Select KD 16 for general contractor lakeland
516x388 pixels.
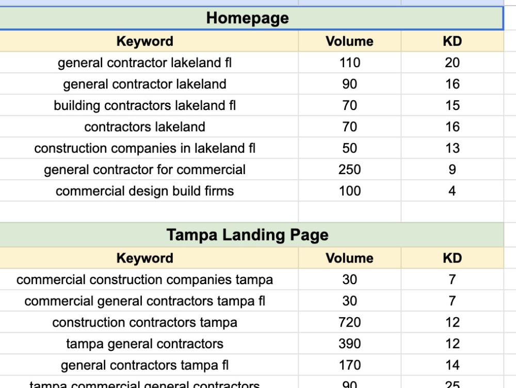pyautogui.click(x=452, y=84)
